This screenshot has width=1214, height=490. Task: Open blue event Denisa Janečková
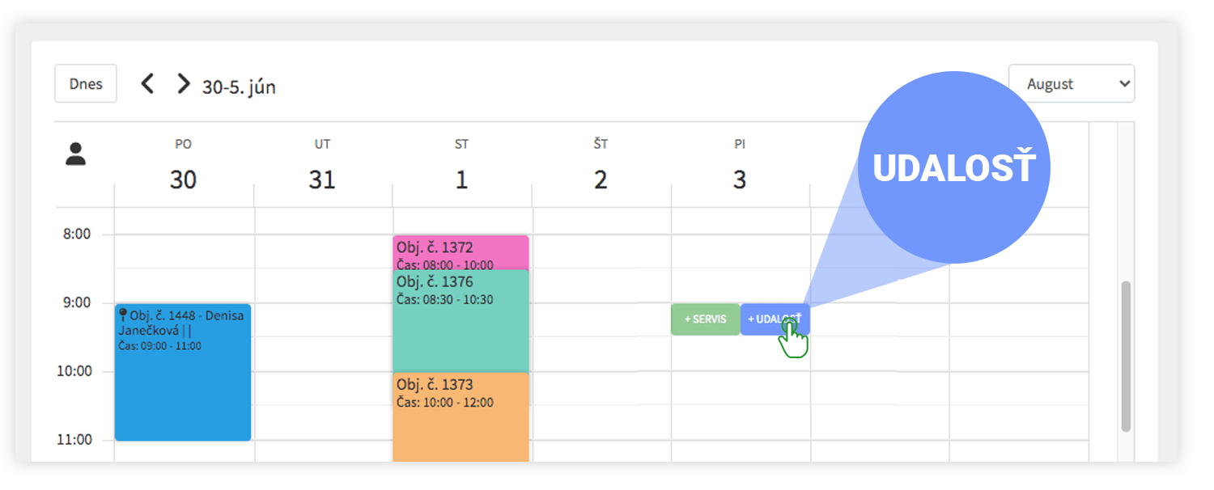click(x=183, y=373)
